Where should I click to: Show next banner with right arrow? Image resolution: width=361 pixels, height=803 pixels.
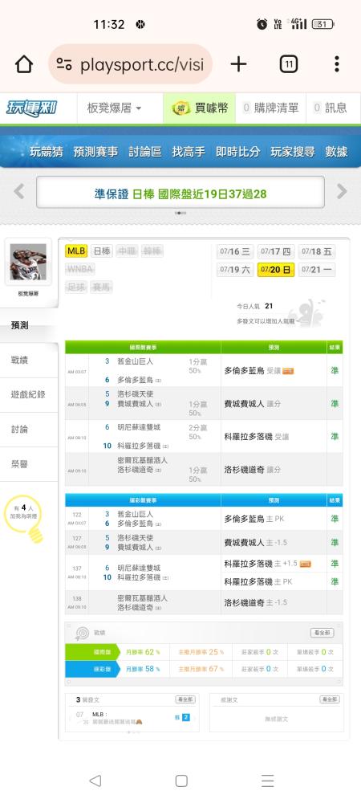(x=342, y=192)
